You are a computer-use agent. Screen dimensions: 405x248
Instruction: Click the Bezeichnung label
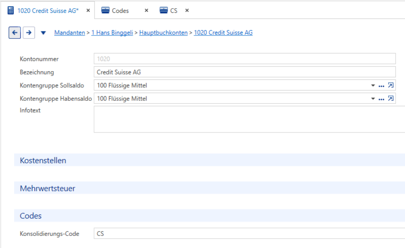(x=37, y=72)
